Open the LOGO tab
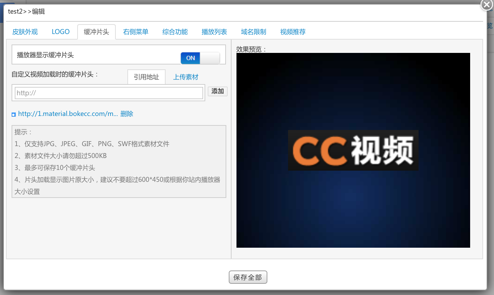The image size is (494, 295). [61, 32]
